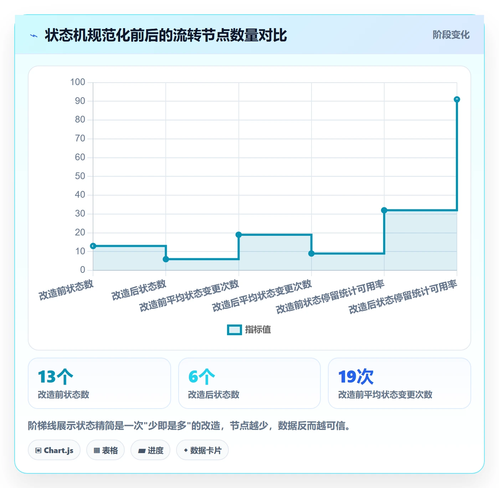Screen dimensions: 499x488
Task: Click the data point for 改造后状态停留统计可用率 at 91
Action: pos(457,99)
